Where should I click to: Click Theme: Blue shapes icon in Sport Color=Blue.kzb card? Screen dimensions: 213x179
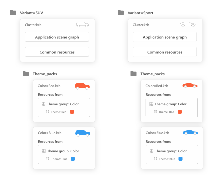point(155,159)
